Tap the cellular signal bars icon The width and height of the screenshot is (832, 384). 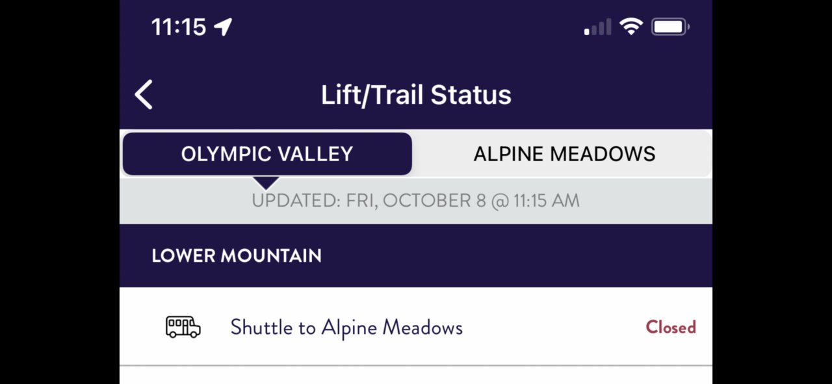click(x=597, y=27)
